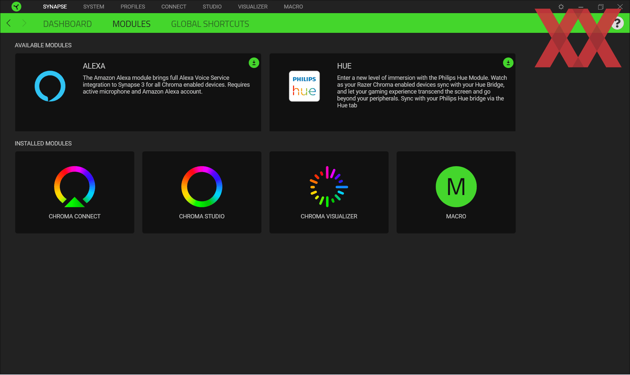Viewport: 630px width, 375px height.
Task: Open the Chroma Studio module icon
Action: (202, 187)
